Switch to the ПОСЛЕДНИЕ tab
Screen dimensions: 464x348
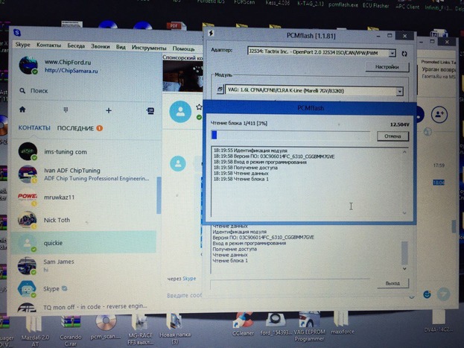[76, 128]
